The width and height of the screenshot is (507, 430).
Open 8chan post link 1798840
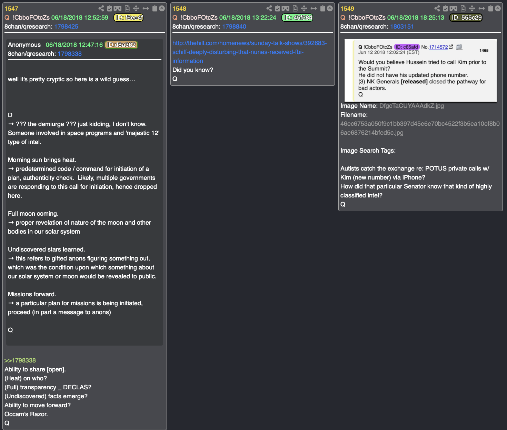(x=234, y=27)
